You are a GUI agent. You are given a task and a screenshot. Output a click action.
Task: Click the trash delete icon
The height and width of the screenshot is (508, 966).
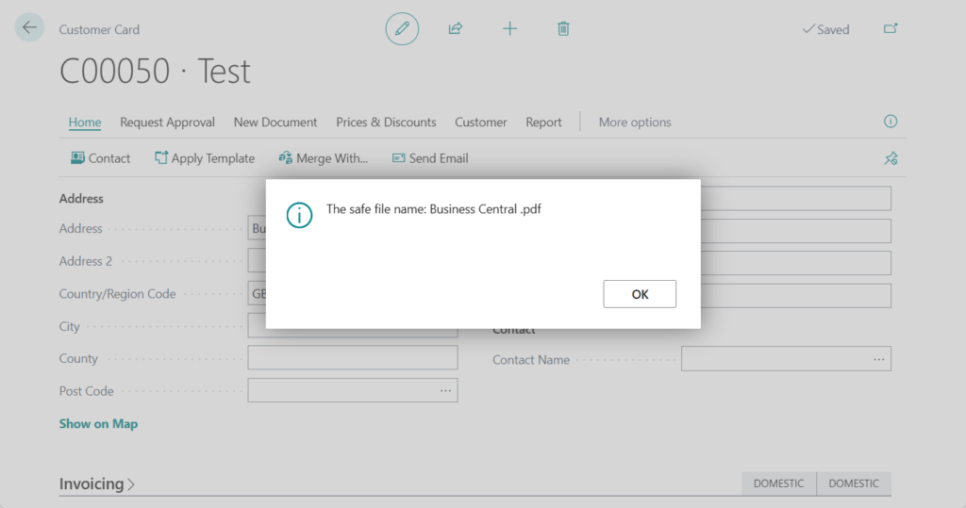tap(563, 29)
